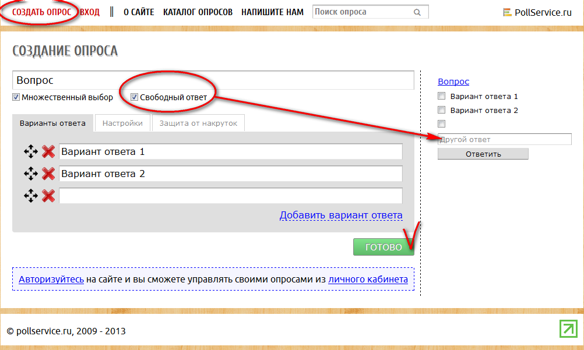Viewport: 584px width, 350px height.
Task: Open the Вход menu item
Action: (90, 12)
